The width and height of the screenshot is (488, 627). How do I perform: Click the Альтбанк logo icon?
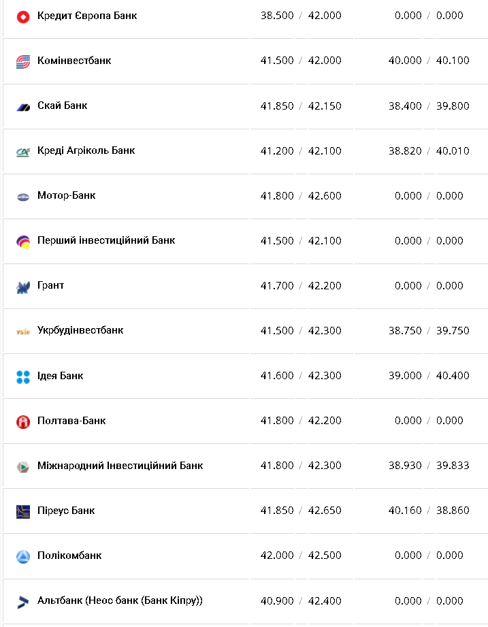pos(23,601)
